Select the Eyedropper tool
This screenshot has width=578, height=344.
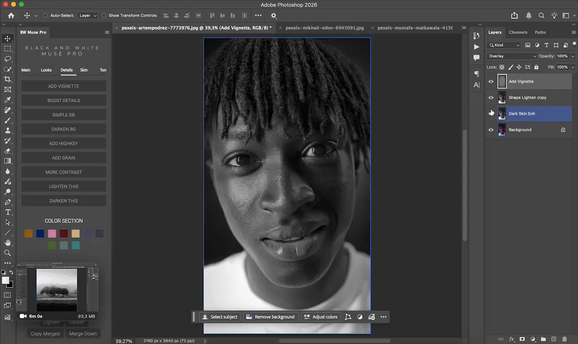(x=8, y=100)
